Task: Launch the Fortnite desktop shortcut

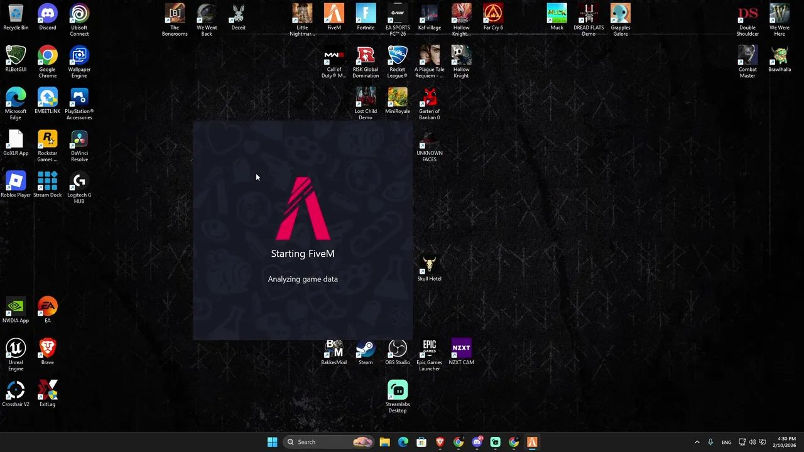Action: [x=366, y=18]
